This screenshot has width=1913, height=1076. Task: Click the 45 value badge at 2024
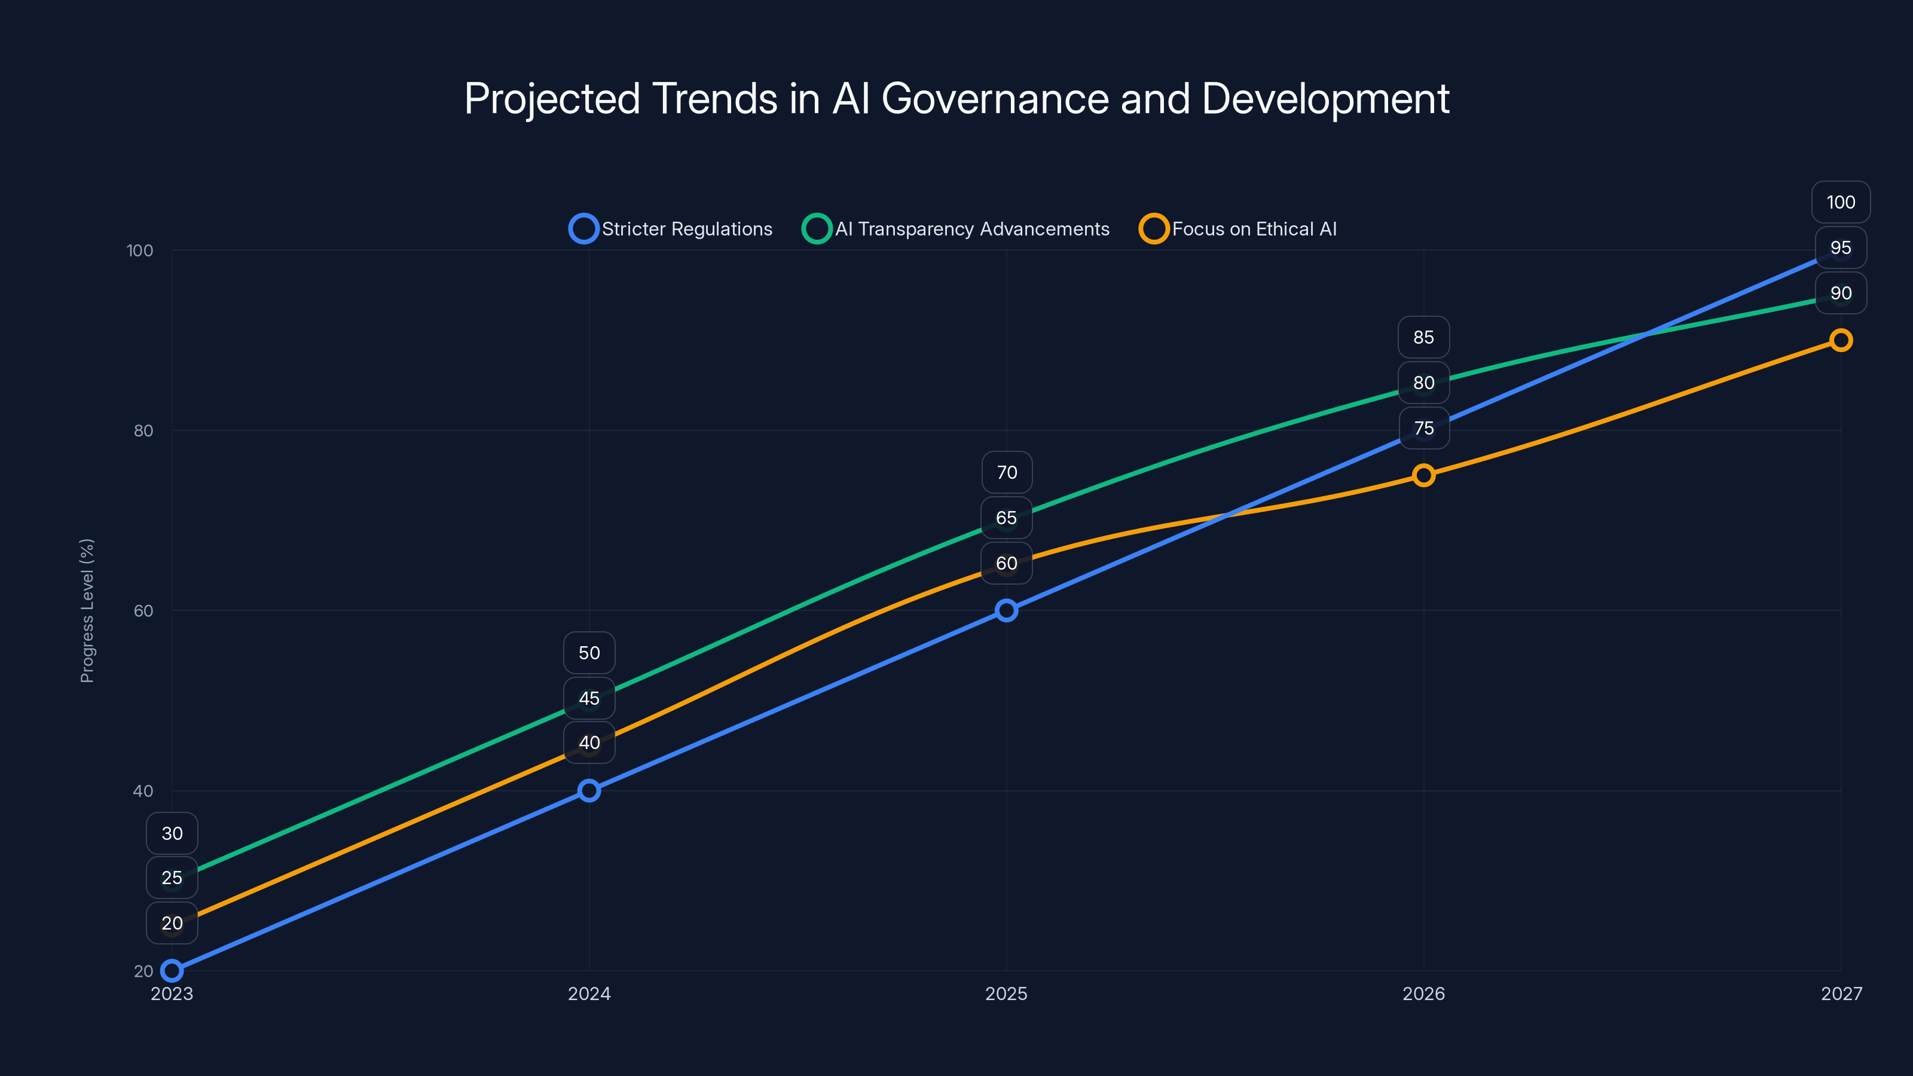pos(589,698)
